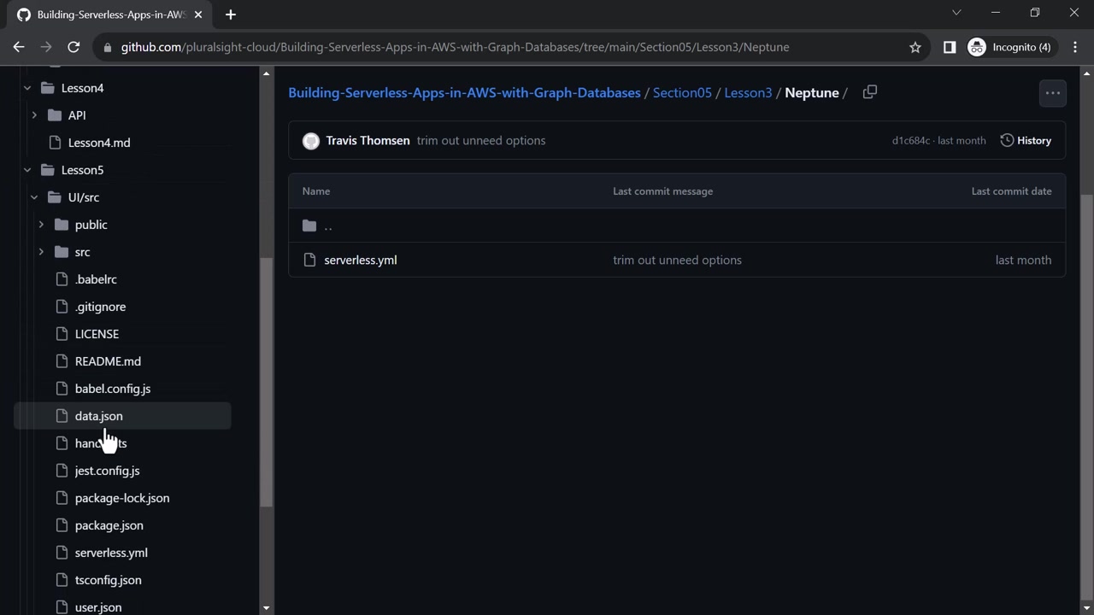Open Lesson4.md in file tree
1094x615 pixels.
99,143
